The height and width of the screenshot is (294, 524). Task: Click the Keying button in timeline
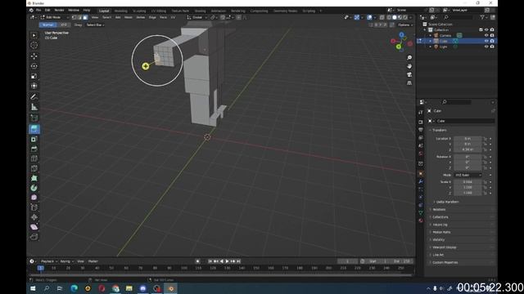66,261
